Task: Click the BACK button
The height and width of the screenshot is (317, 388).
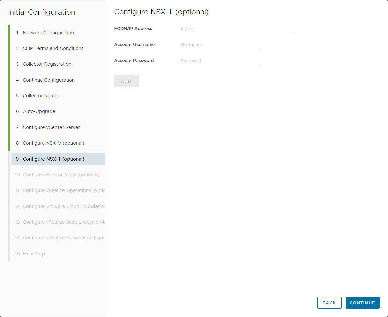Action: pos(329,303)
